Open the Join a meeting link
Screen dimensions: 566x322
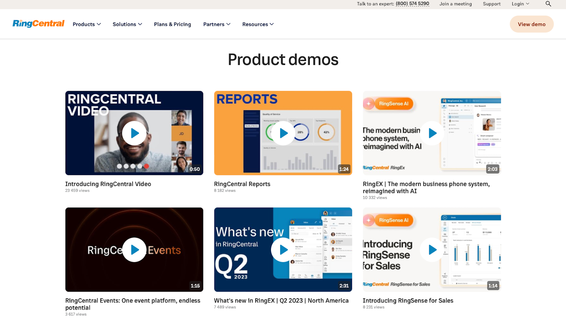point(456,4)
